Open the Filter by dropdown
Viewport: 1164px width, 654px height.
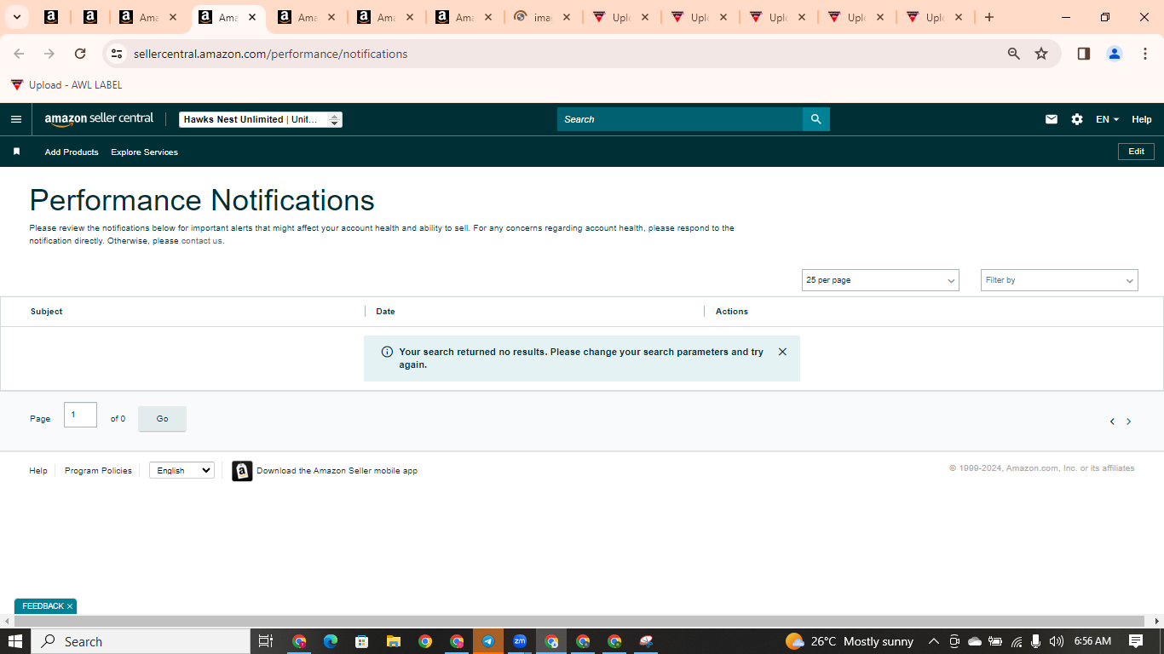(x=1059, y=280)
